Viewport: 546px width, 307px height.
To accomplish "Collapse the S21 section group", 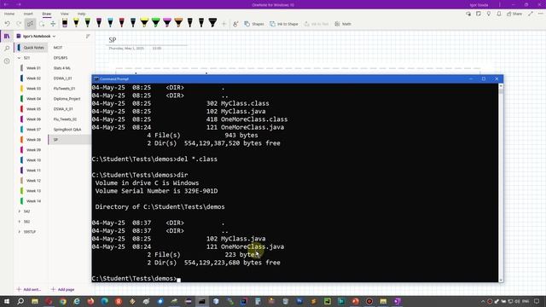I will pos(19,58).
